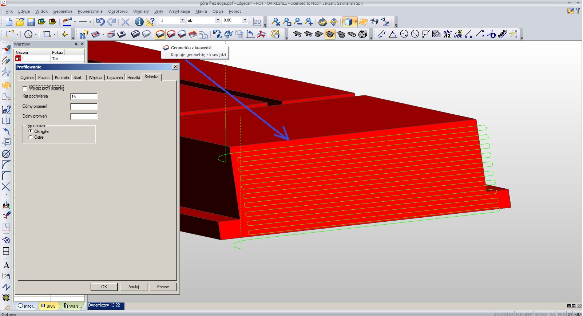The image size is (583, 316).
Task: Open the blue Info icon
Action: point(139,22)
